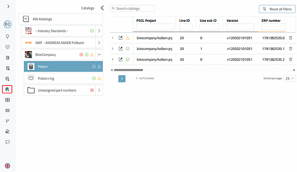Image resolution: width=297 pixels, height=172 pixels.
Task: Click Reset all filters button
Action: (277, 9)
